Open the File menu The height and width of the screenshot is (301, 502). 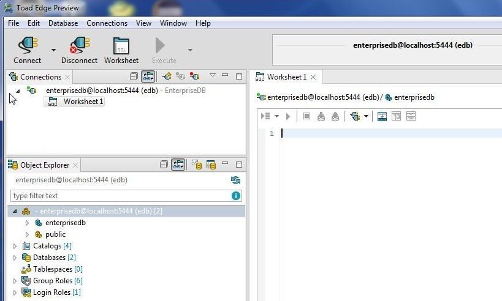pyautogui.click(x=13, y=23)
